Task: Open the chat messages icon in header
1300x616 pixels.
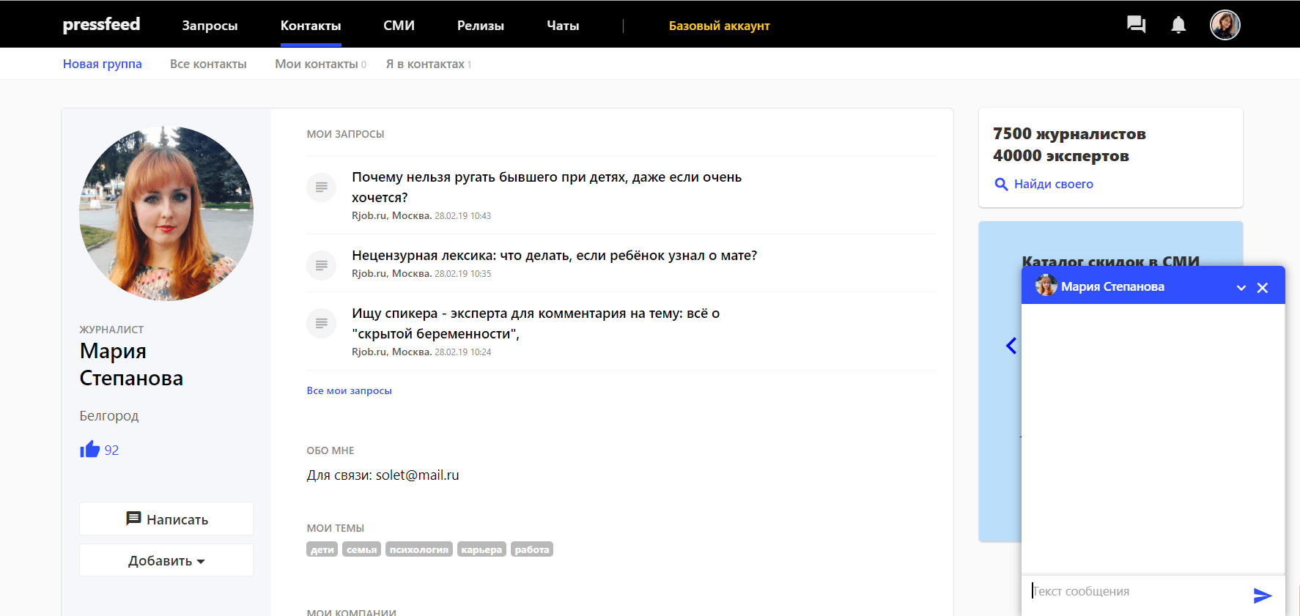Action: pos(1136,25)
